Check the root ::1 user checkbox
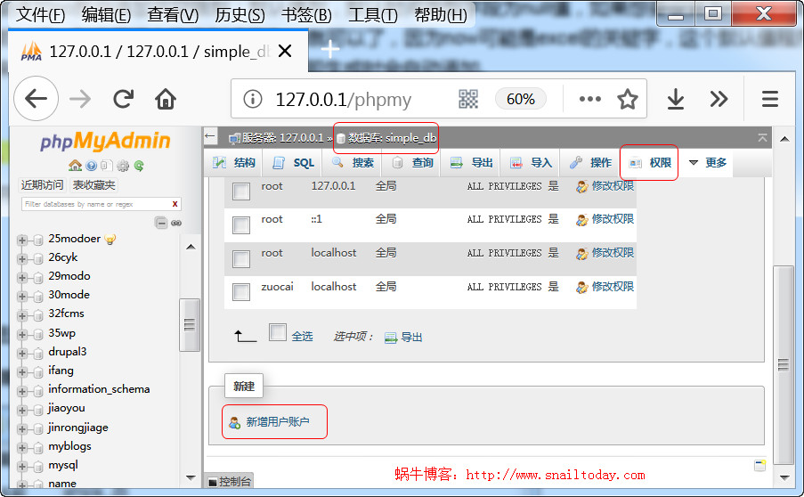 coord(241,225)
